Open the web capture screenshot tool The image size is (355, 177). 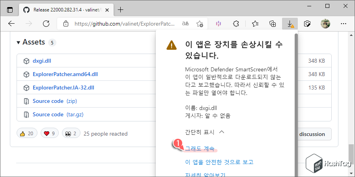tap(307, 24)
